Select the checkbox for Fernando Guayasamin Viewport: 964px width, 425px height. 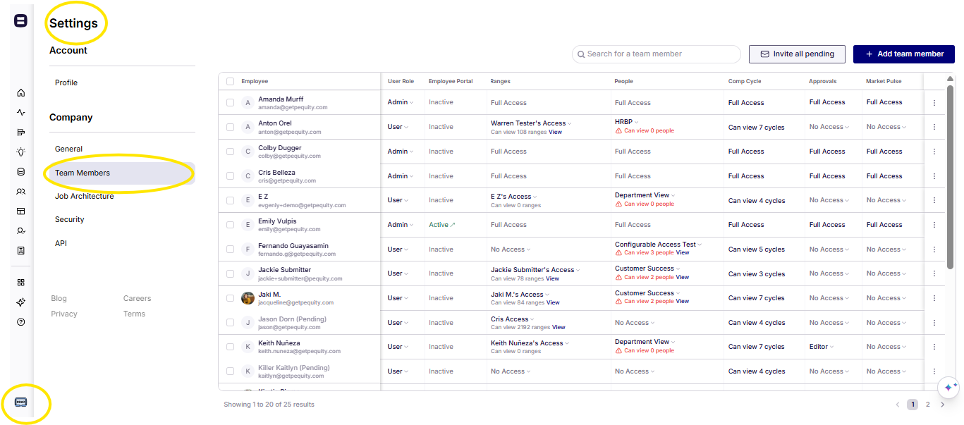click(x=230, y=250)
